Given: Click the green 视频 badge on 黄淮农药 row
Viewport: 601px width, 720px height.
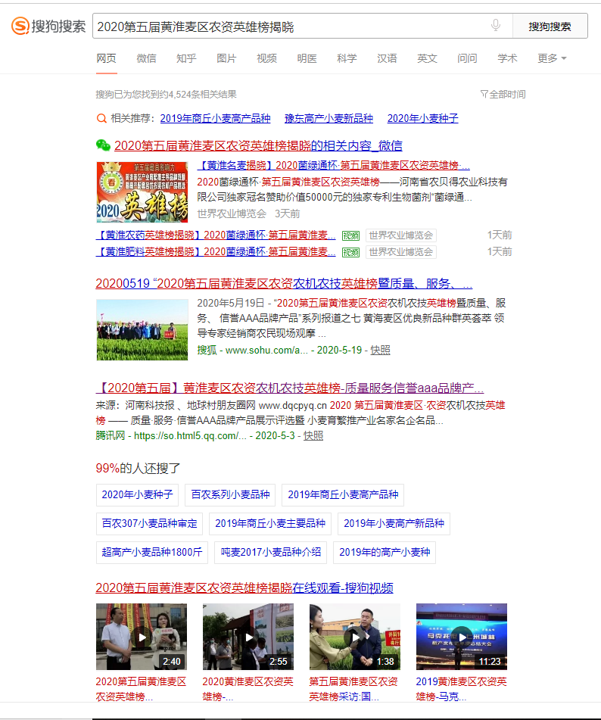Looking at the screenshot, I should [350, 235].
